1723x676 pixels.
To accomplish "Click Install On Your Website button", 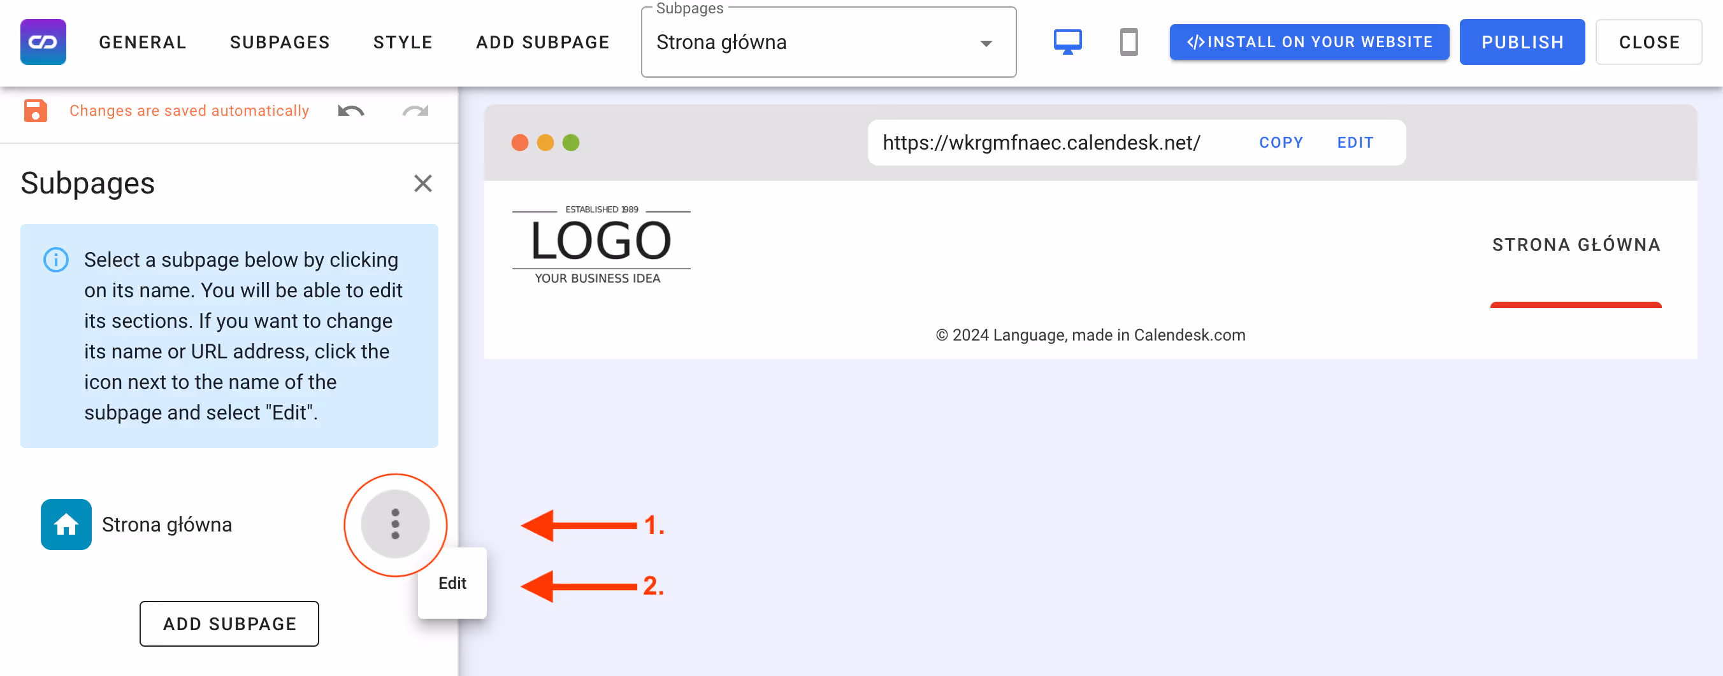I will click(x=1309, y=42).
